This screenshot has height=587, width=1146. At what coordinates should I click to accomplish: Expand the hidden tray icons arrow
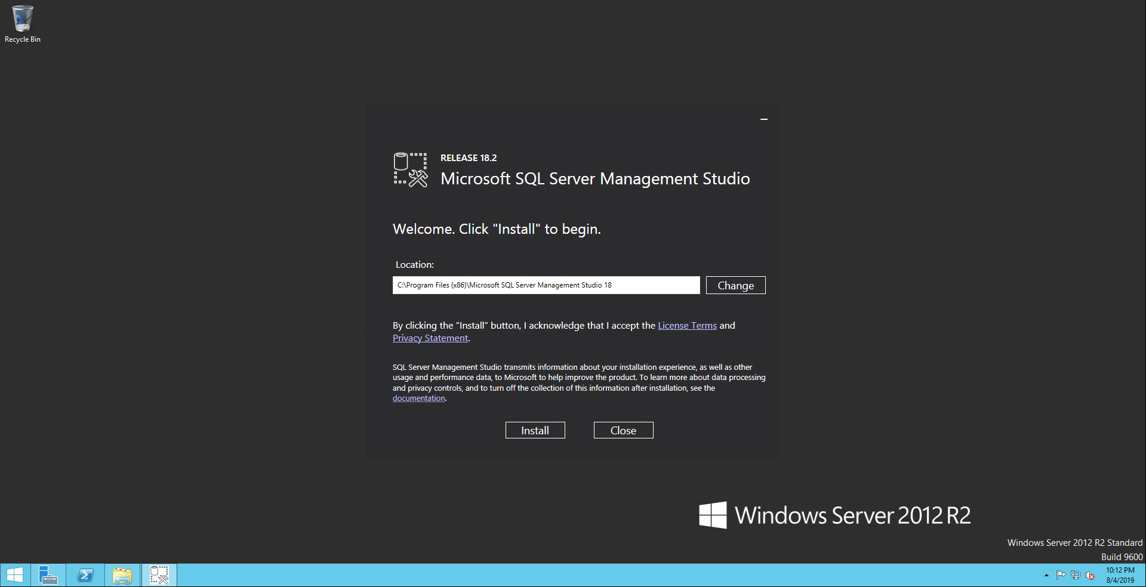coord(1046,575)
